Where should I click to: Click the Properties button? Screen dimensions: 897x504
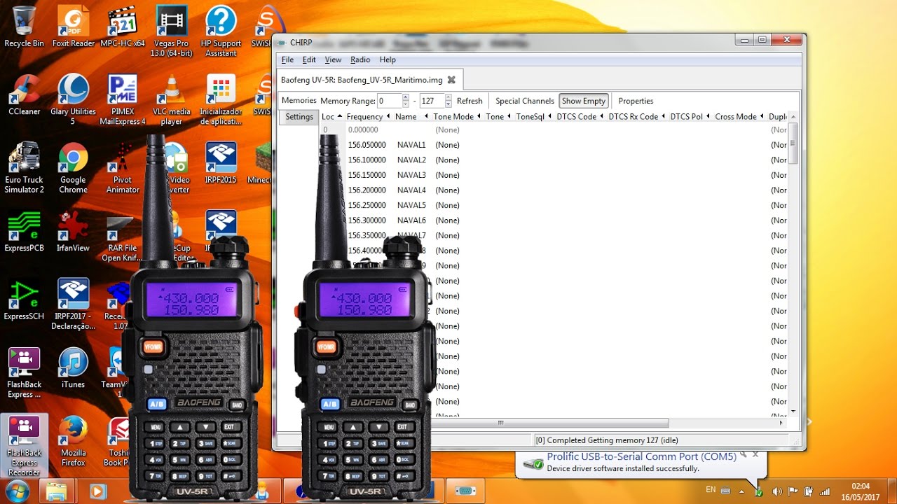(636, 101)
